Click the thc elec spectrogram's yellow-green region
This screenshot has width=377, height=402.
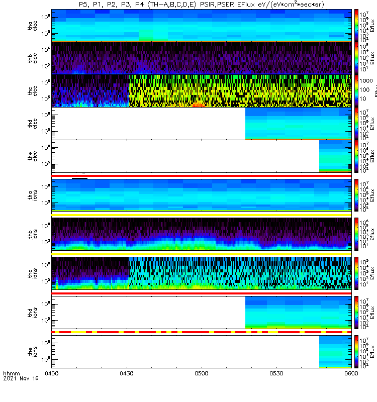(x=240, y=91)
